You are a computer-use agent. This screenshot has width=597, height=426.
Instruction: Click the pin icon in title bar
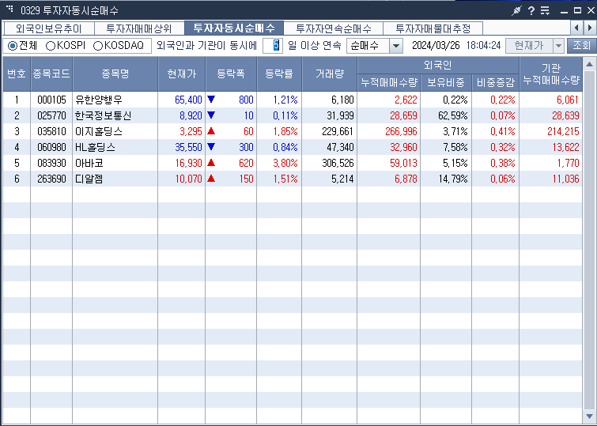[516, 10]
